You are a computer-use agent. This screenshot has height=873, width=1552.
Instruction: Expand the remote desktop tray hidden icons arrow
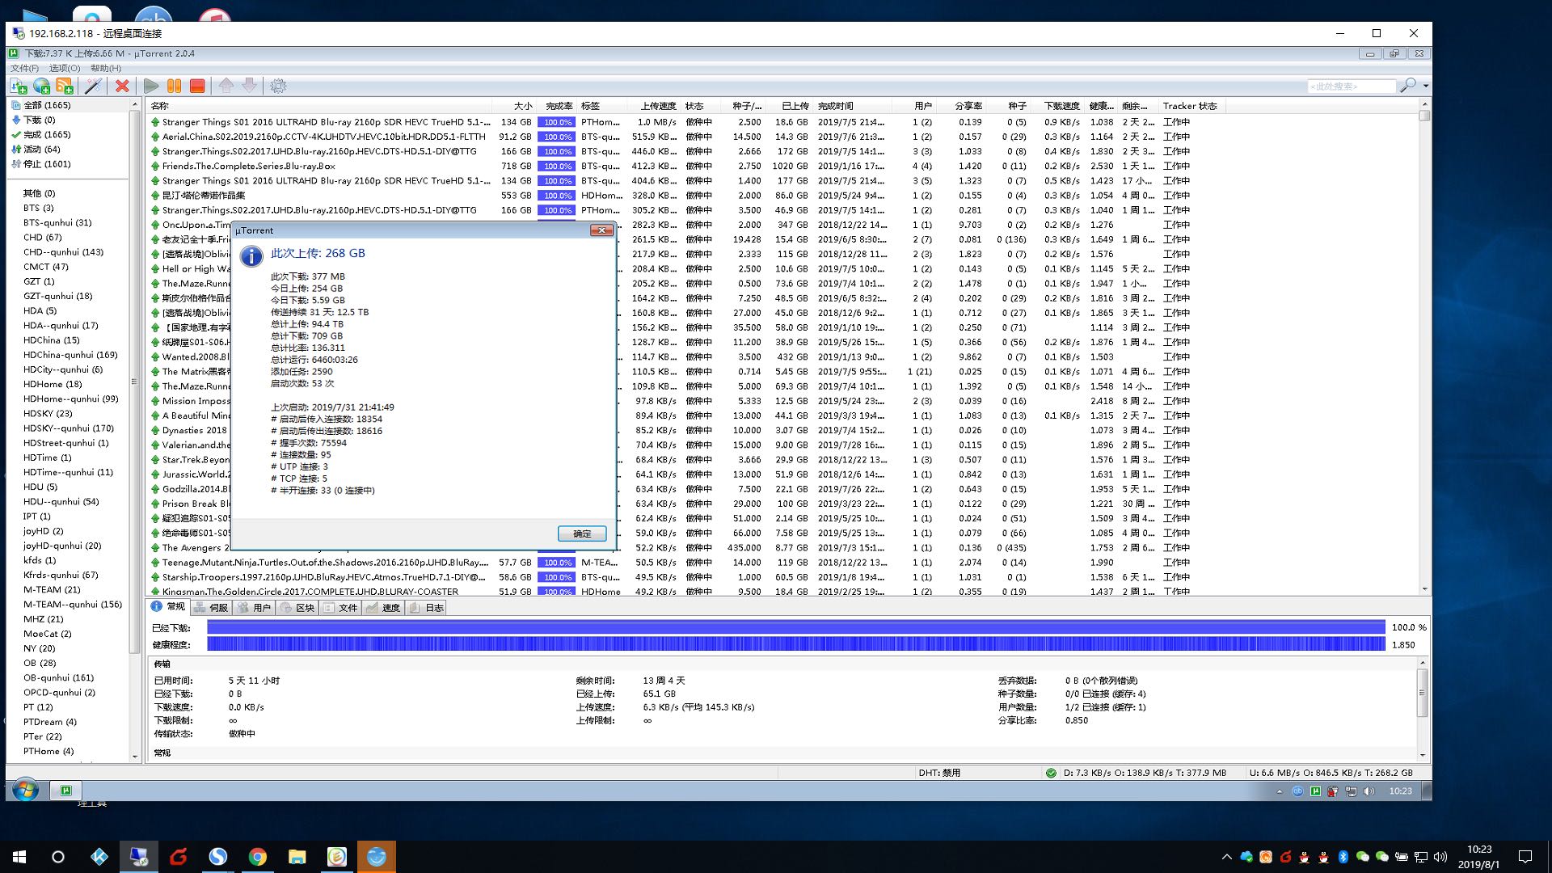(x=1279, y=791)
